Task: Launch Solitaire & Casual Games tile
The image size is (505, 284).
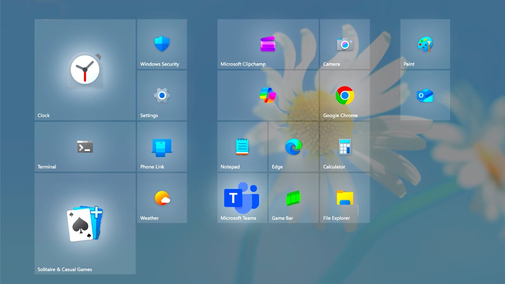Action: pyautogui.click(x=85, y=224)
